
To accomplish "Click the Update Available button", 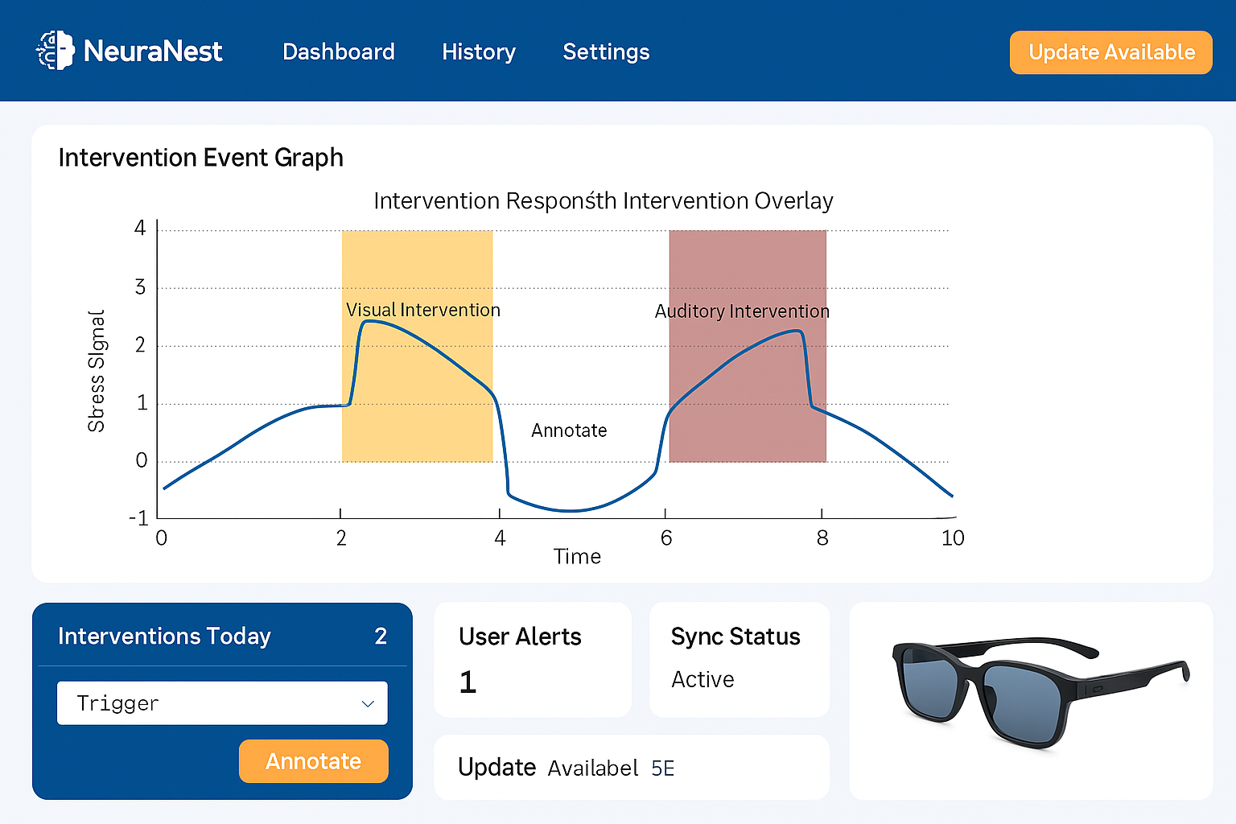I will coord(1110,52).
